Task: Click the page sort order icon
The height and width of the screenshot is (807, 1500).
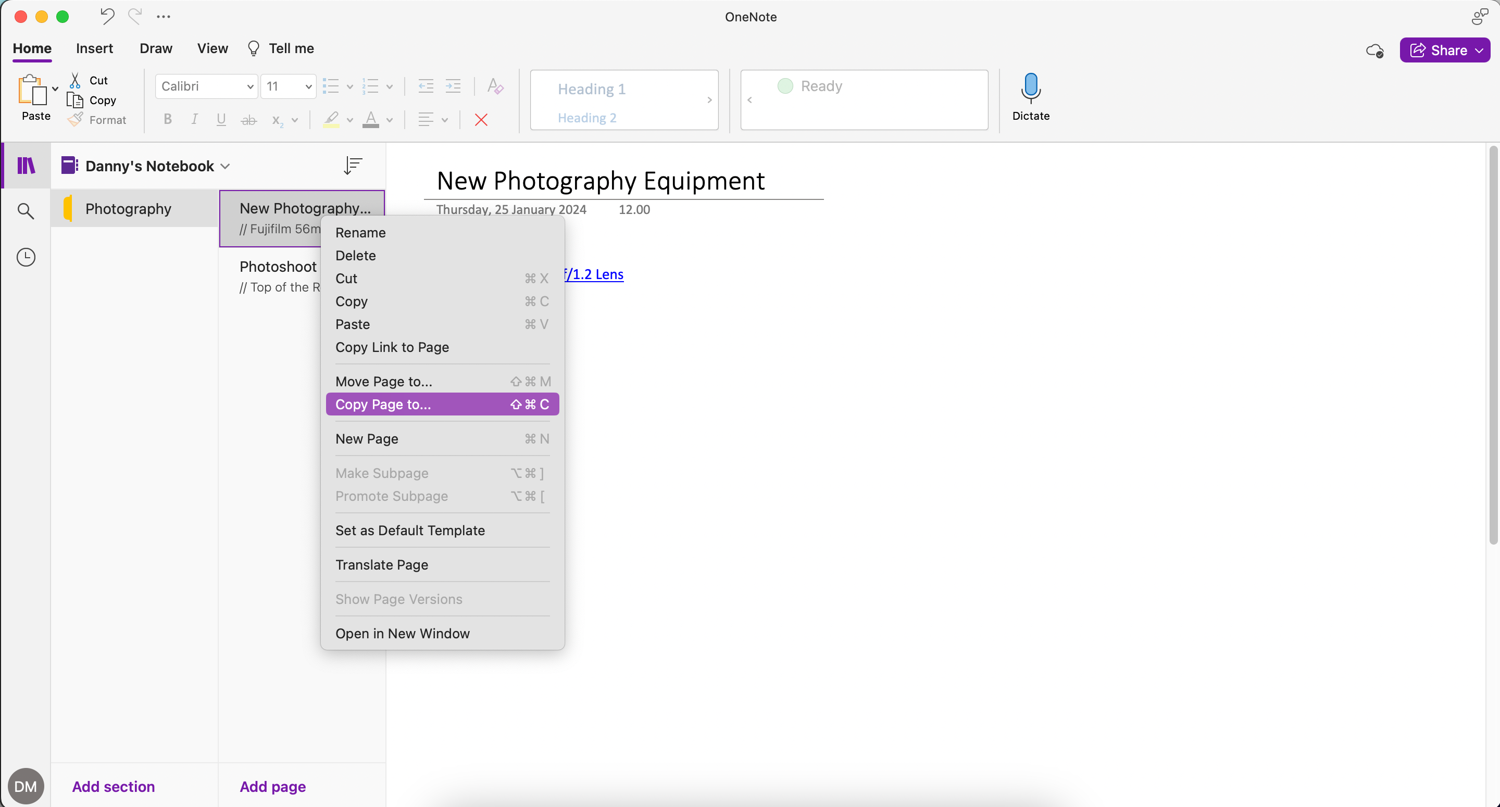Action: pyautogui.click(x=353, y=166)
